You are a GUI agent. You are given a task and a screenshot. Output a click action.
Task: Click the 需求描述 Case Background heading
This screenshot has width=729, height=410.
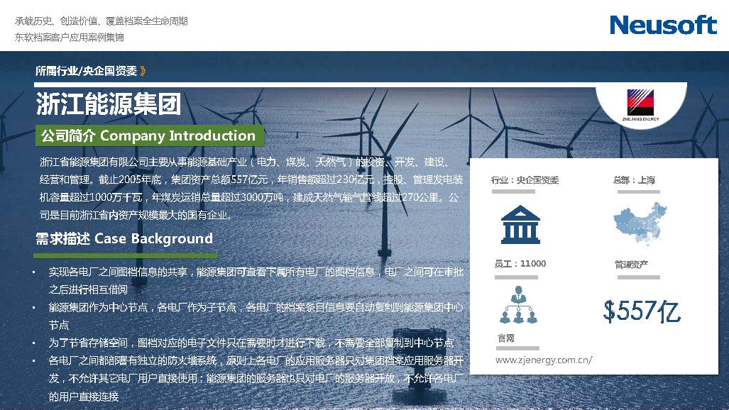(124, 238)
